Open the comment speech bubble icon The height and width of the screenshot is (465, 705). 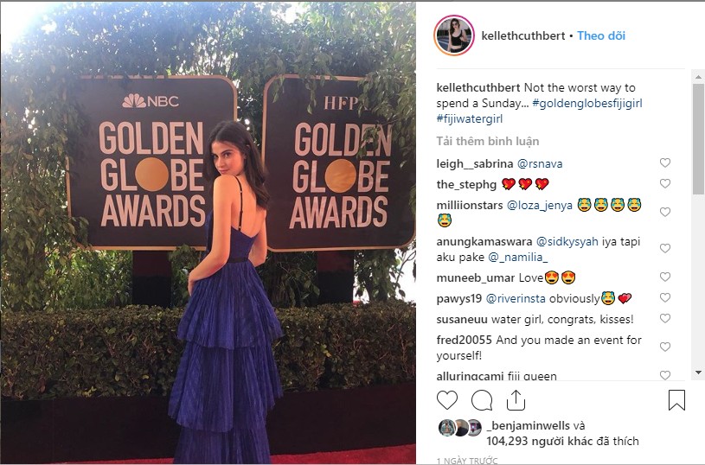pos(482,400)
